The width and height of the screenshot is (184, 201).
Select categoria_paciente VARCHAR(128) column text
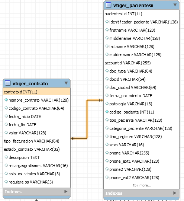(141, 128)
